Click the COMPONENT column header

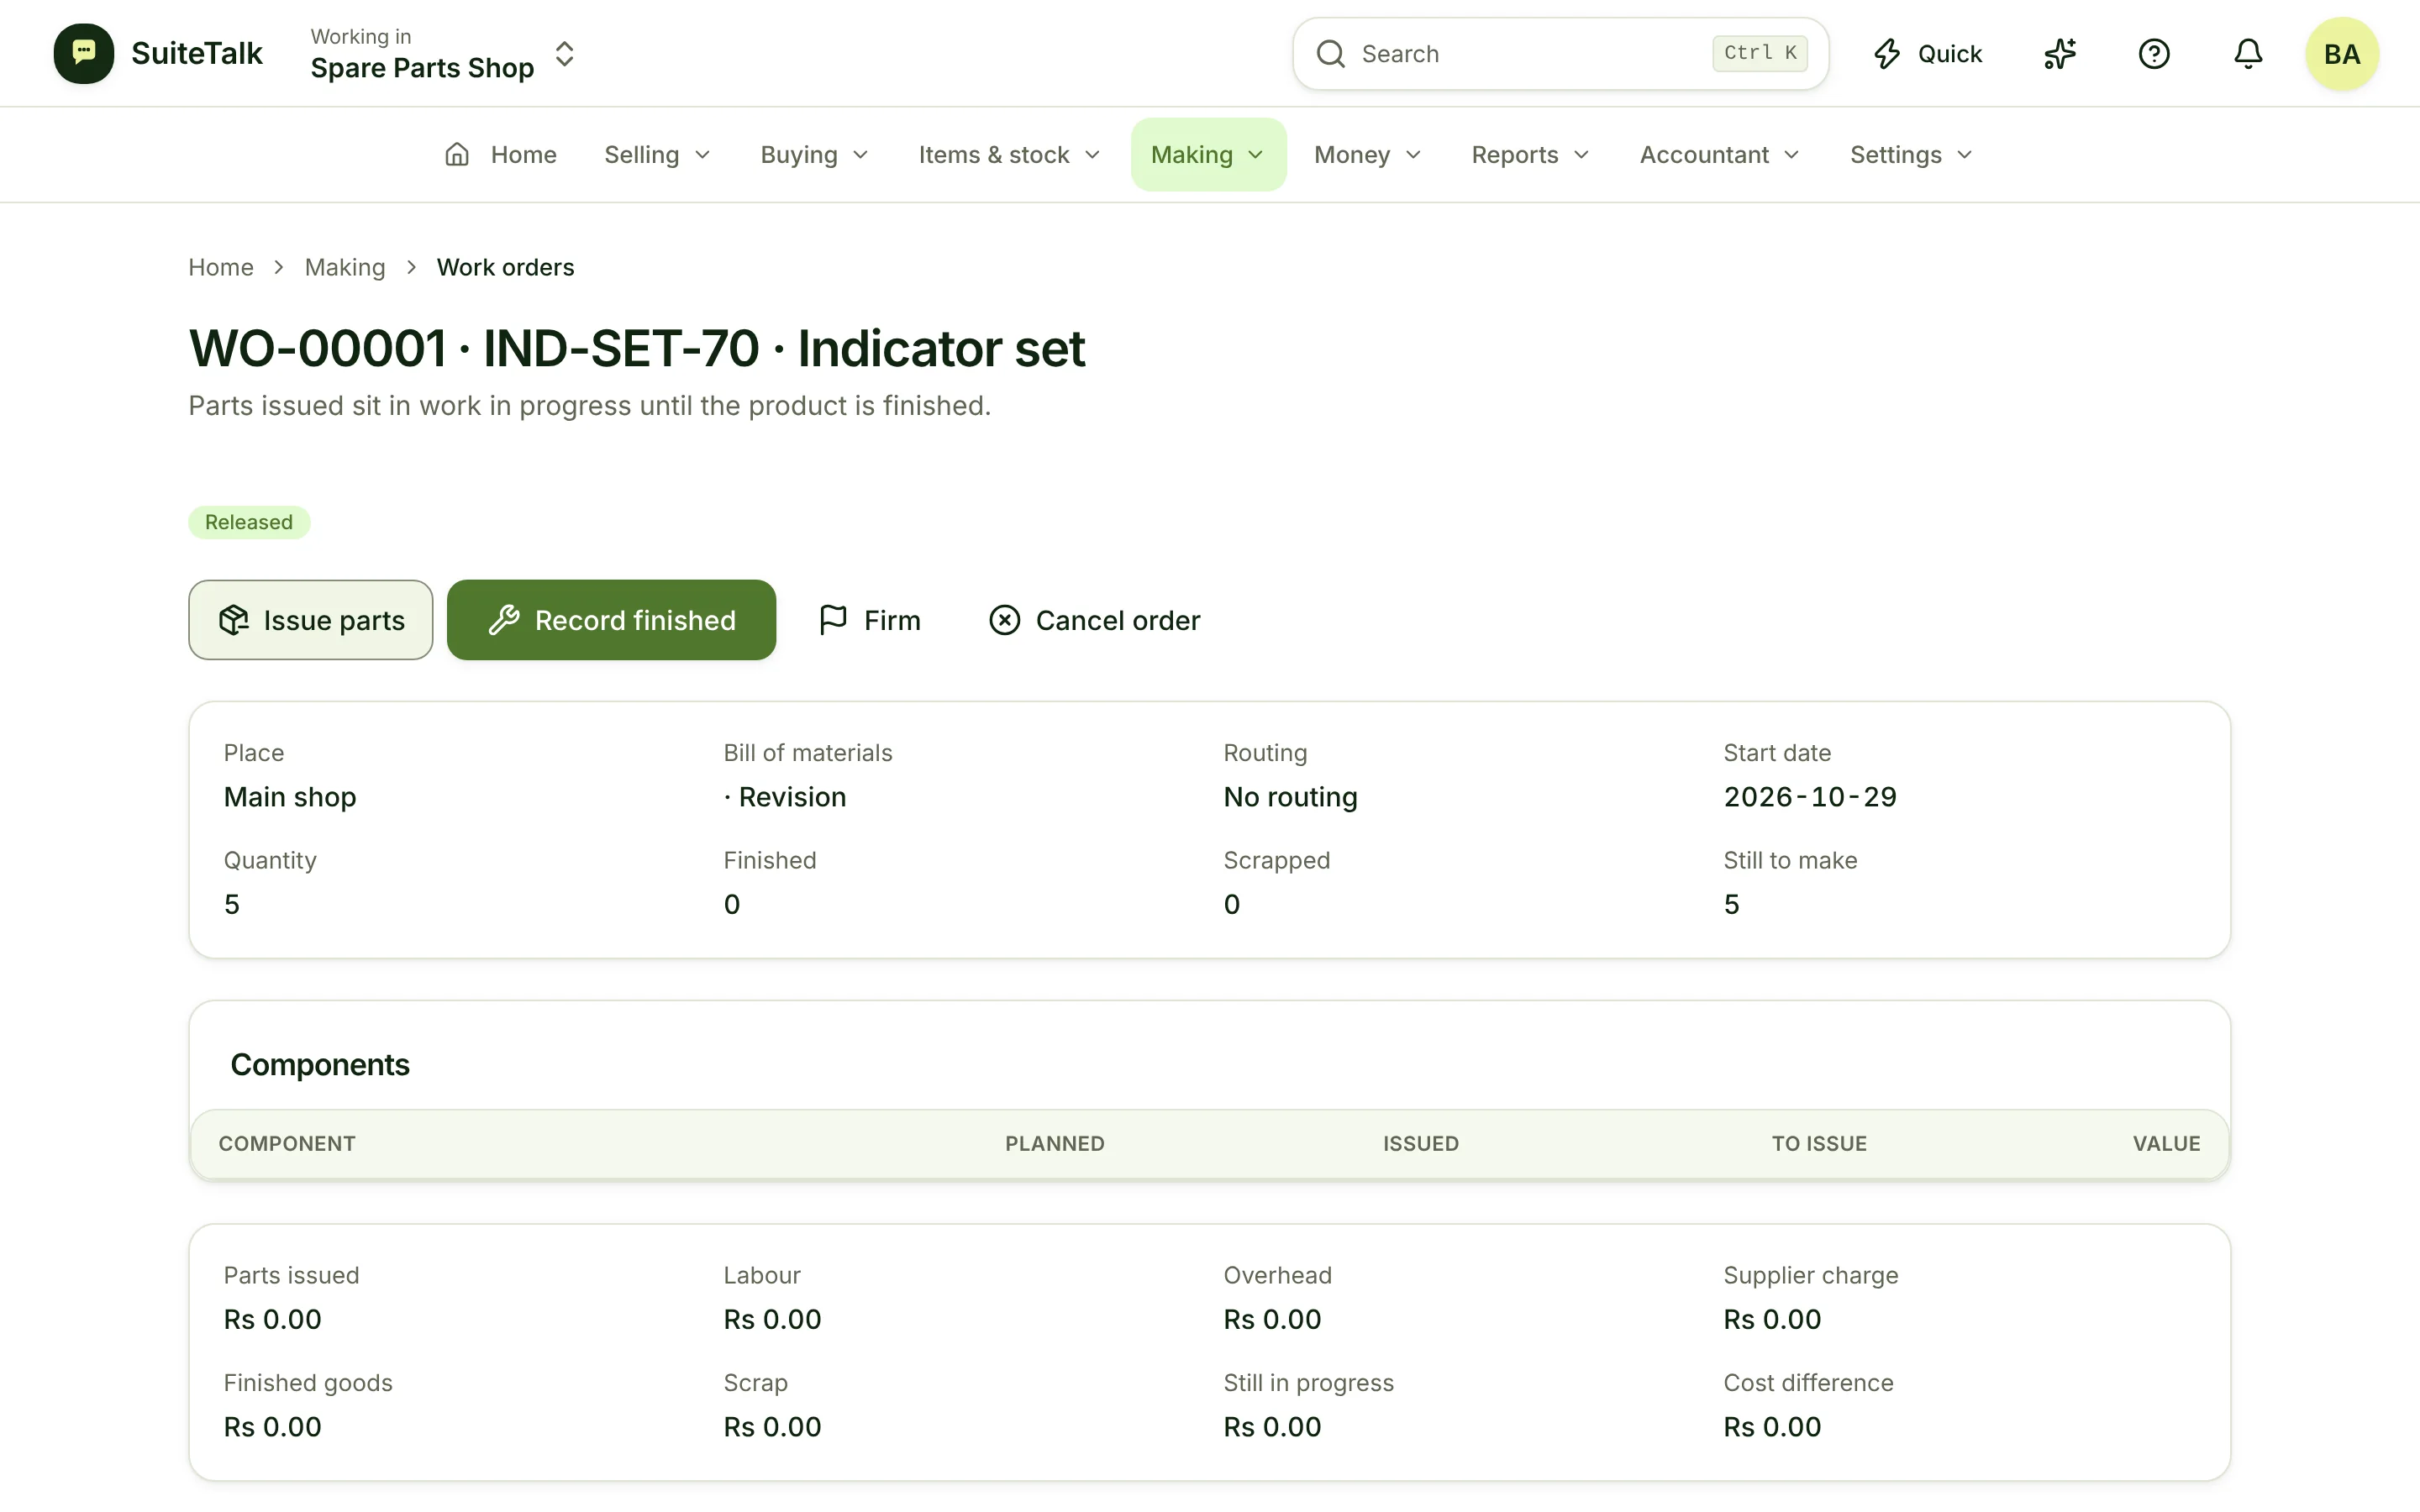pyautogui.click(x=287, y=1143)
